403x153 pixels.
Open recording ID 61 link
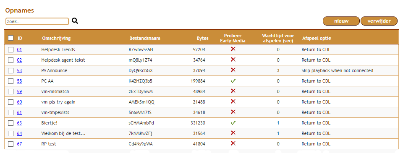(19, 112)
